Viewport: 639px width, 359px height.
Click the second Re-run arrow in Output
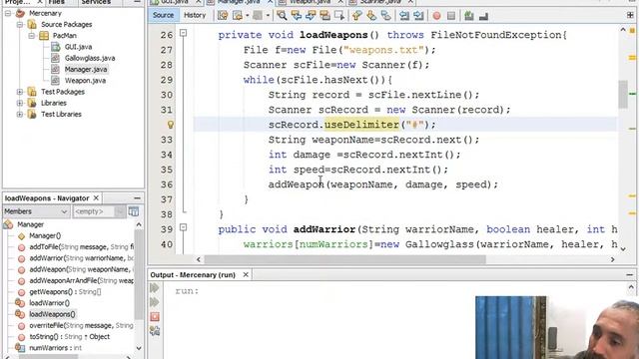155,302
